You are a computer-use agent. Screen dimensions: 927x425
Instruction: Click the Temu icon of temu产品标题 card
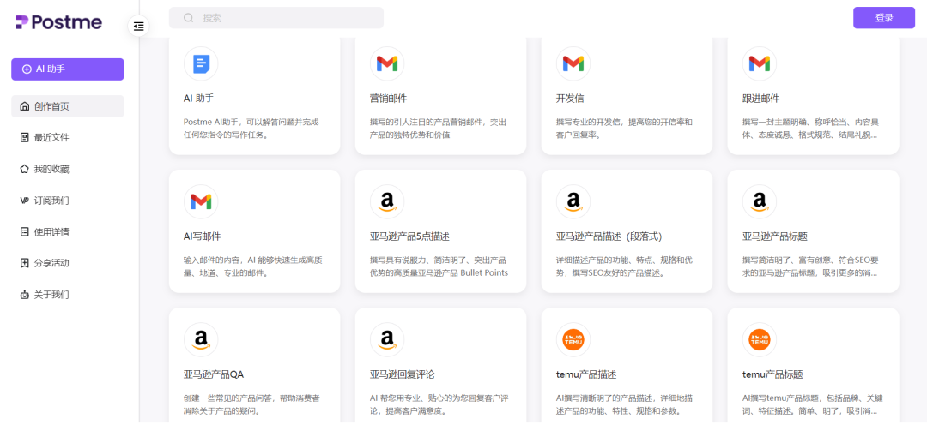pyautogui.click(x=760, y=340)
